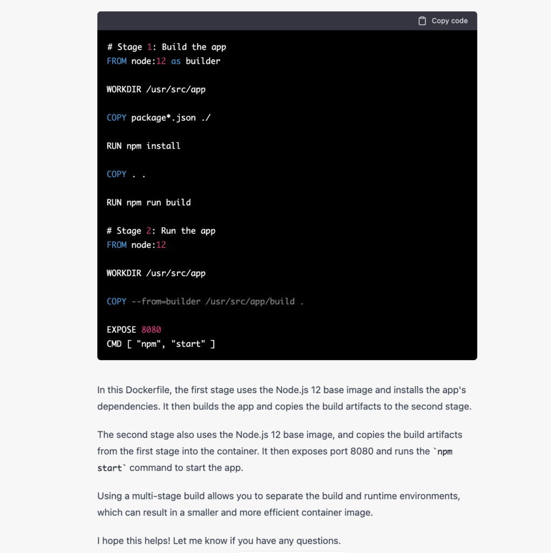Click the paragraph starting 'Using a multi-stage build'
The image size is (551, 553).
pos(279,504)
